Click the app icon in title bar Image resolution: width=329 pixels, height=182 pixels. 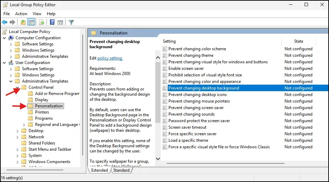click(x=6, y=4)
